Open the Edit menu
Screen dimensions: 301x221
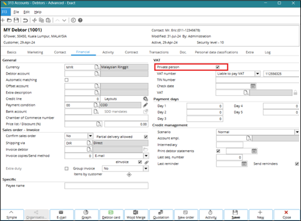27,12
